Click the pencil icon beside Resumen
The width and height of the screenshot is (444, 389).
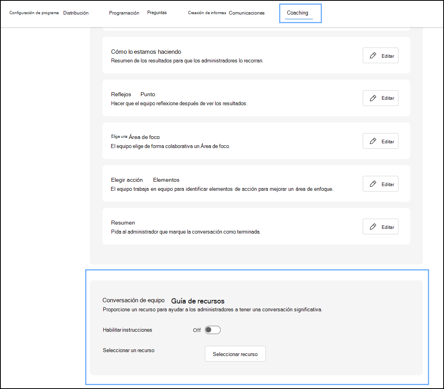pyautogui.click(x=372, y=226)
